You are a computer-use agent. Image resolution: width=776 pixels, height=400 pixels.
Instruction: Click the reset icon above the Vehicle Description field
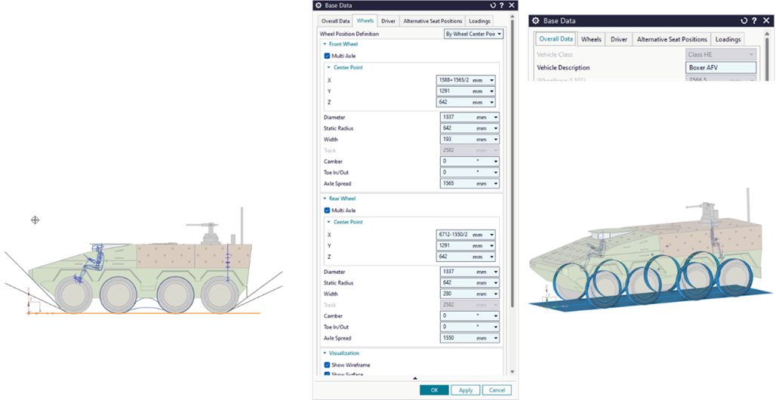(x=744, y=20)
